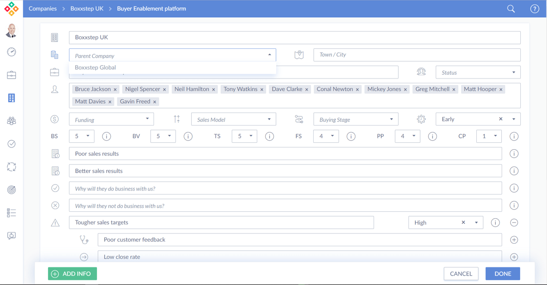Select Boxxstep Global from parent company list
The height and width of the screenshot is (285, 547).
coord(95,68)
